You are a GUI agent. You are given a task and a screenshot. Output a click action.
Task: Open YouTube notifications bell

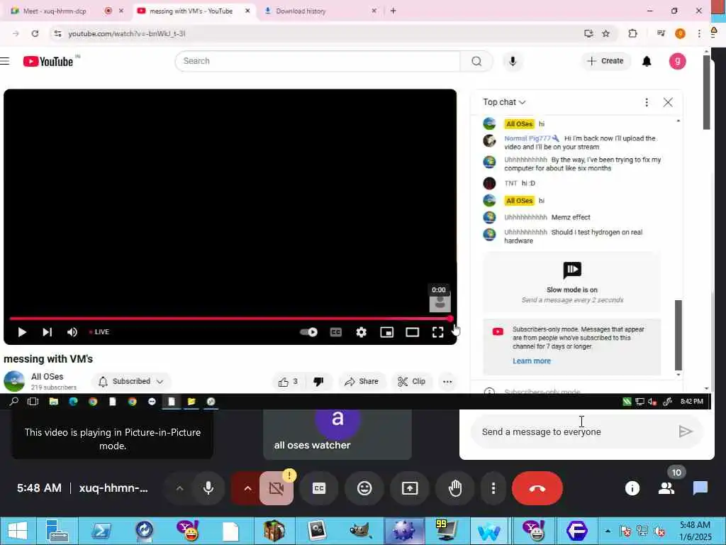[x=647, y=61]
